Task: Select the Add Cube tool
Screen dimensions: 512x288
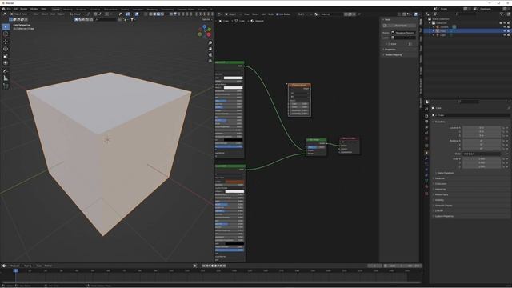Action: (x=6, y=86)
